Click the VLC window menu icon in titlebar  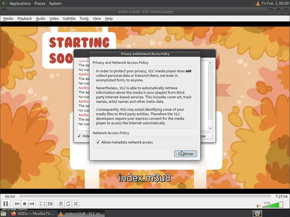[4, 11]
